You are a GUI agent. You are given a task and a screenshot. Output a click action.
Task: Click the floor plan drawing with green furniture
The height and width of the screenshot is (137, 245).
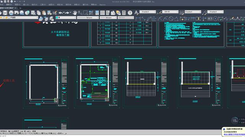click(x=95, y=82)
